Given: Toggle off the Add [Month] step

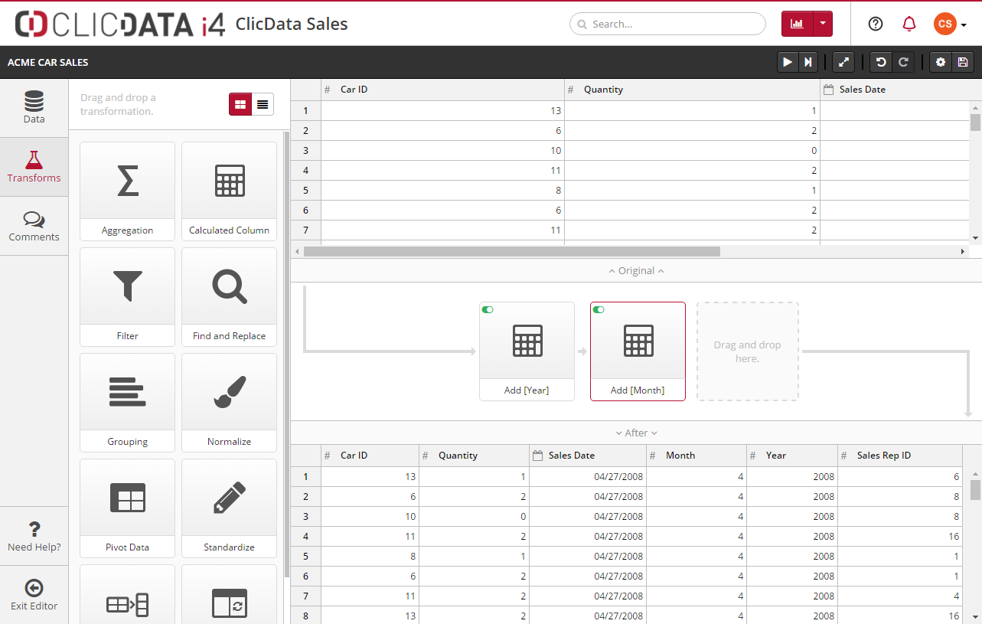Looking at the screenshot, I should click(x=599, y=310).
